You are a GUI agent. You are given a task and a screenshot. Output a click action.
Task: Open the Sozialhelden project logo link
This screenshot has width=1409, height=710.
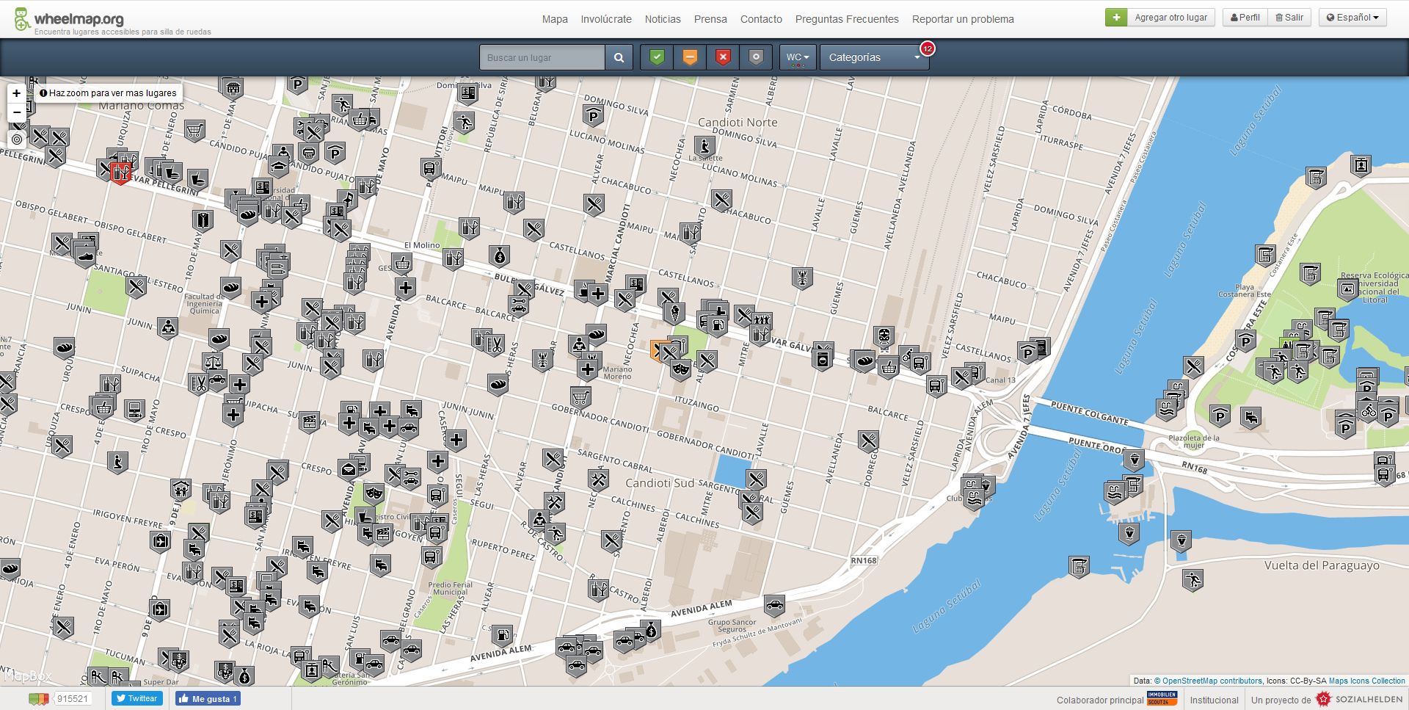[1359, 699]
